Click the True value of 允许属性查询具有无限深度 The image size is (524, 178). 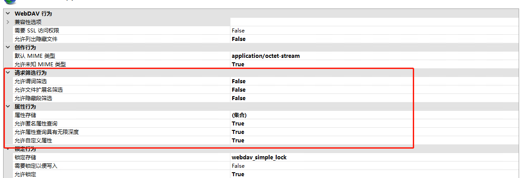tap(238, 132)
